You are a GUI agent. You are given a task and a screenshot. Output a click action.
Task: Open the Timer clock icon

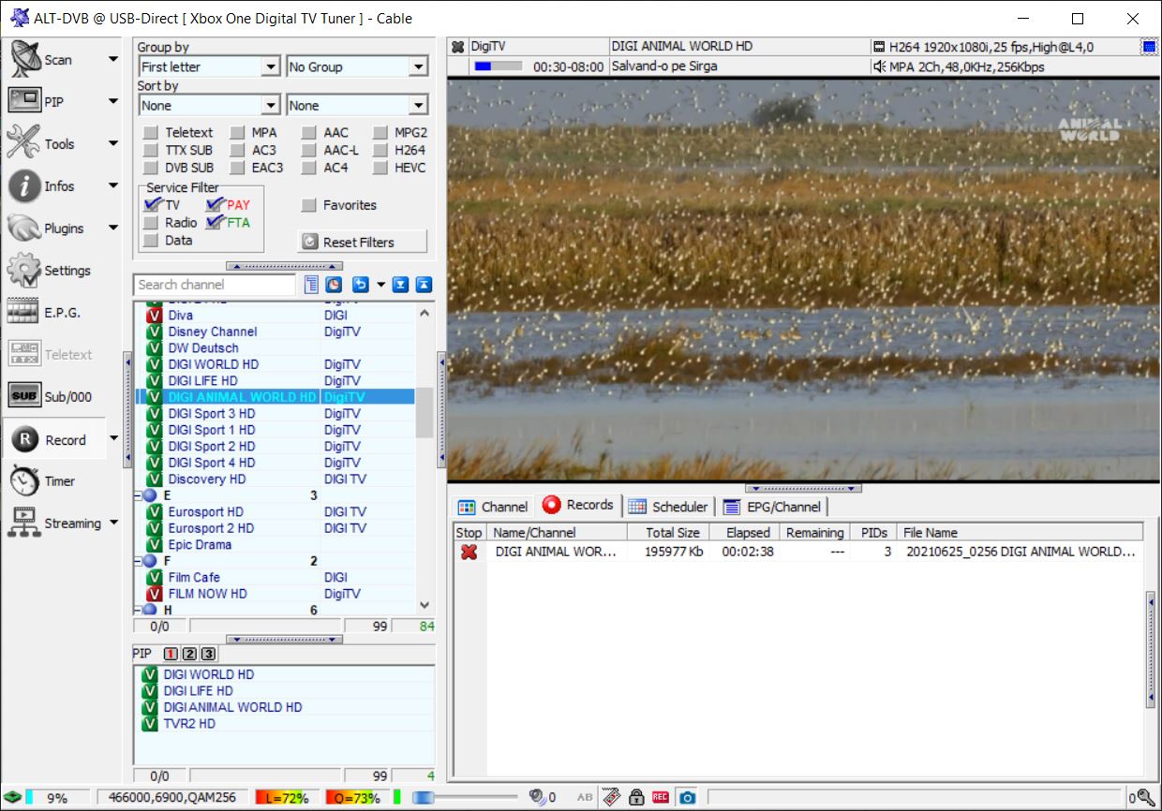click(24, 480)
